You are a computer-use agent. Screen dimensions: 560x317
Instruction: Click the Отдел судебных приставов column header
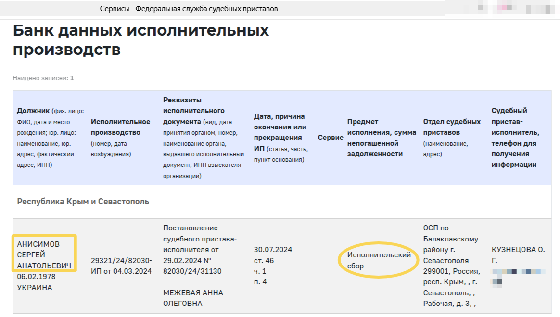[452, 138]
